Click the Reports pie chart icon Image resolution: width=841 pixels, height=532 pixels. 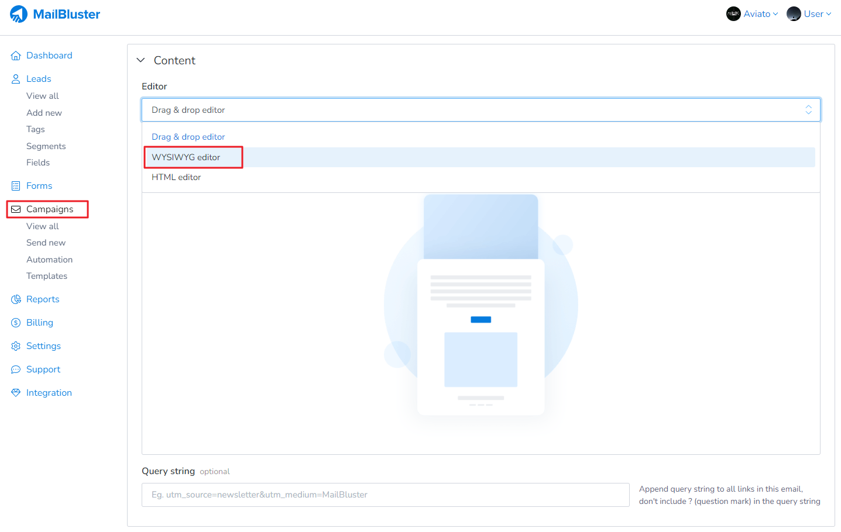(16, 299)
